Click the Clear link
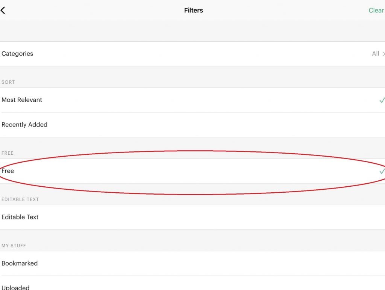The height and width of the screenshot is (290, 385). (x=376, y=11)
